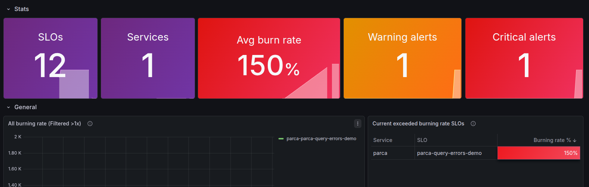Click the green legend color marker
The width and height of the screenshot is (589, 187).
tap(281, 139)
